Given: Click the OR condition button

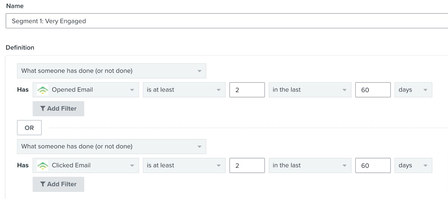Looking at the screenshot, I should point(29,128).
